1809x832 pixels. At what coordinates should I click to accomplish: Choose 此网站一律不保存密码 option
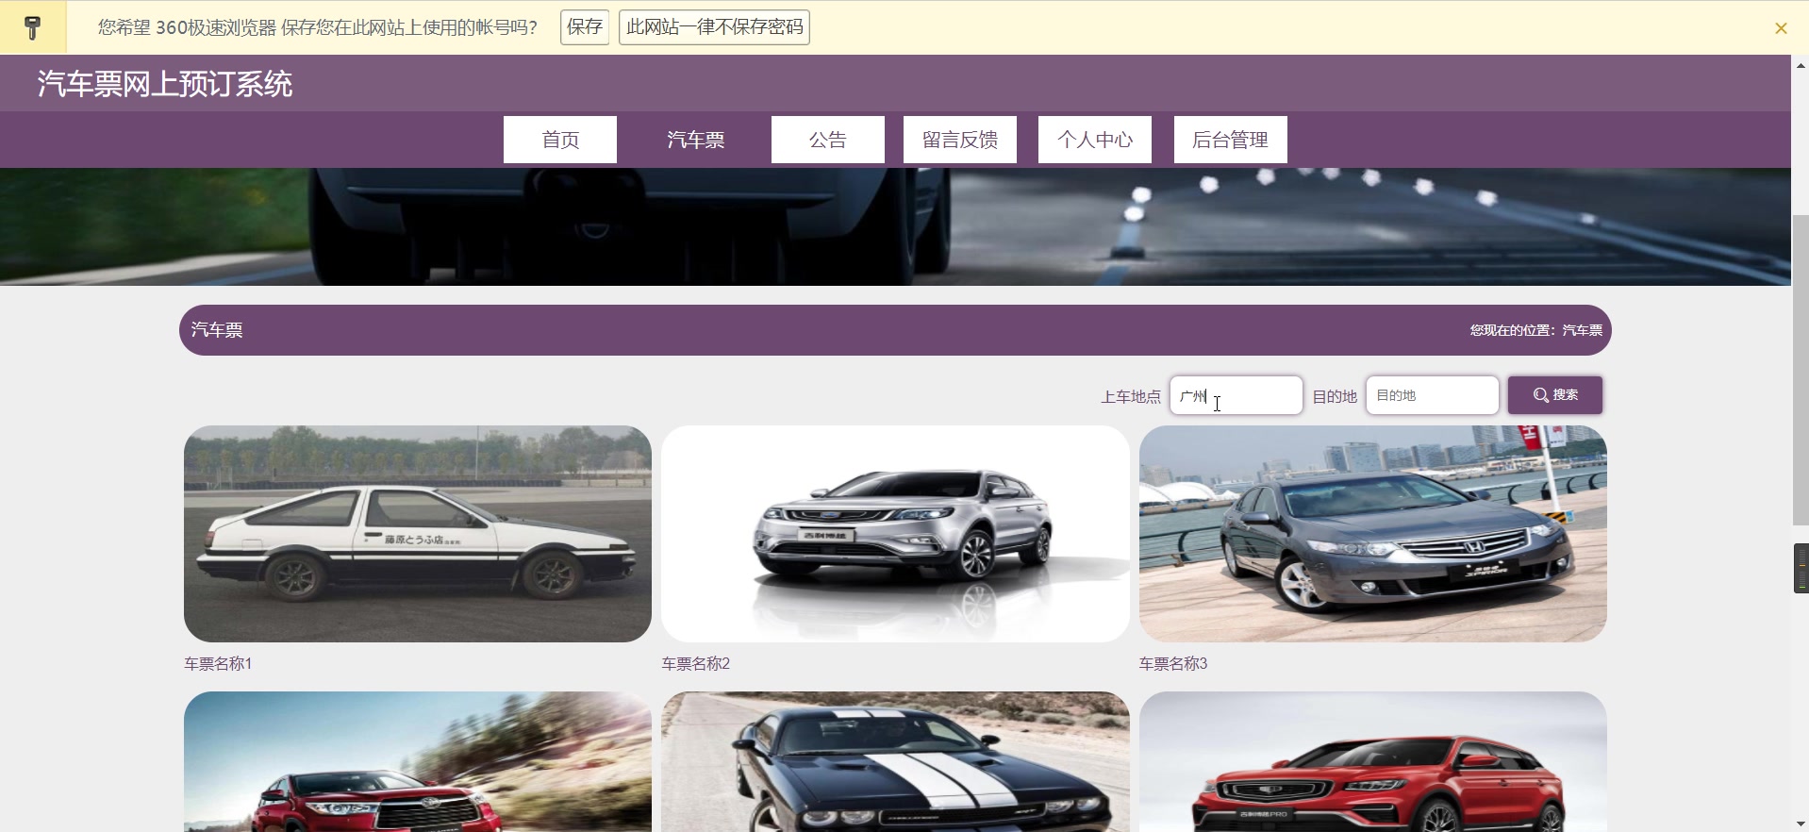714,27
